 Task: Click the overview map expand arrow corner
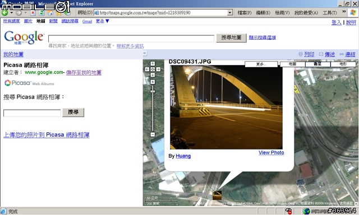[x=356, y=204]
